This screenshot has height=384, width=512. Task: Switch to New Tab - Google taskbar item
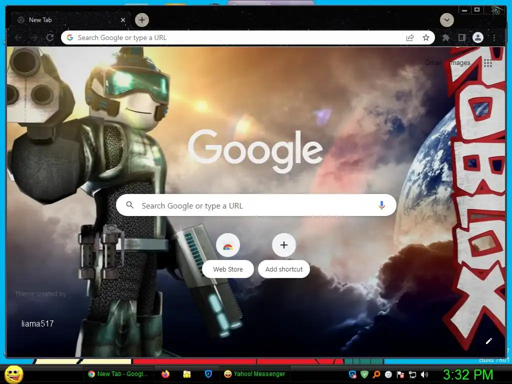coord(118,374)
